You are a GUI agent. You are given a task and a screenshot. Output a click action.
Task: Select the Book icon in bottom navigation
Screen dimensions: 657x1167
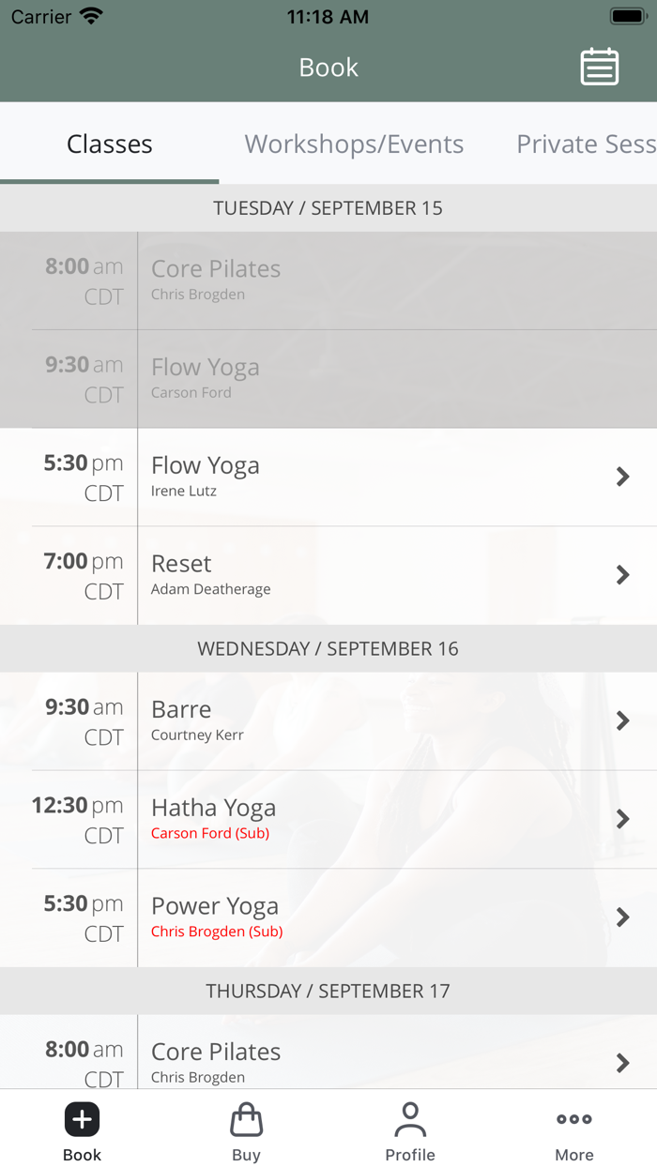(x=82, y=1130)
